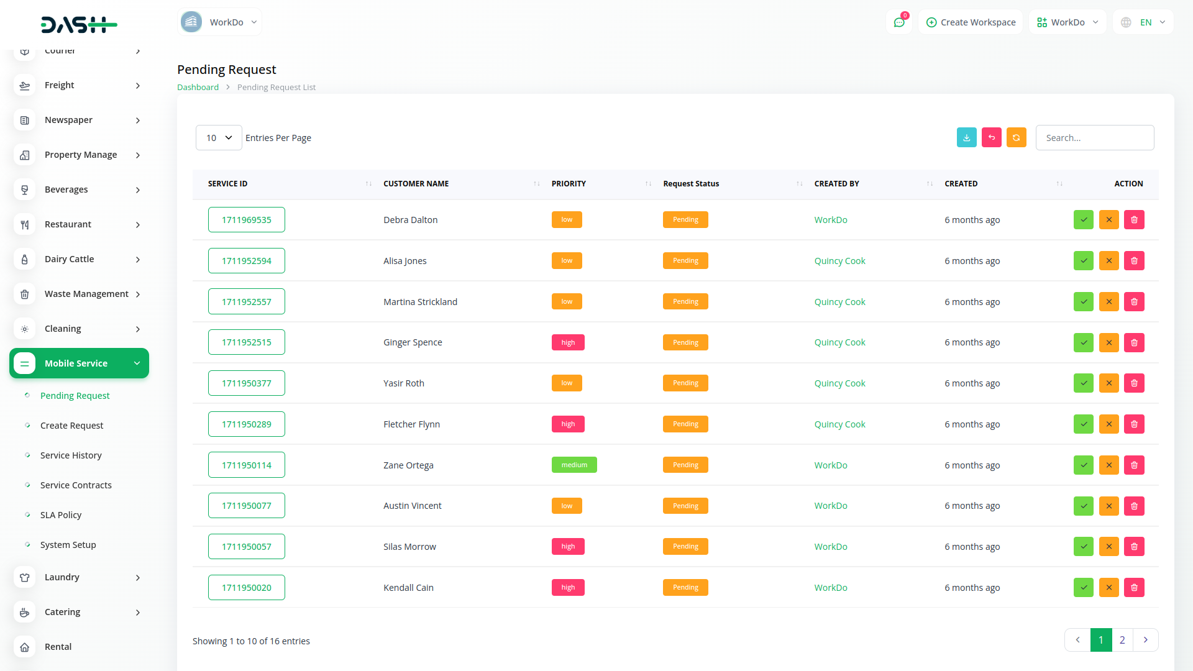Reject Alisa Jones request with orange X
Viewport: 1193px width, 671px height.
click(x=1108, y=261)
